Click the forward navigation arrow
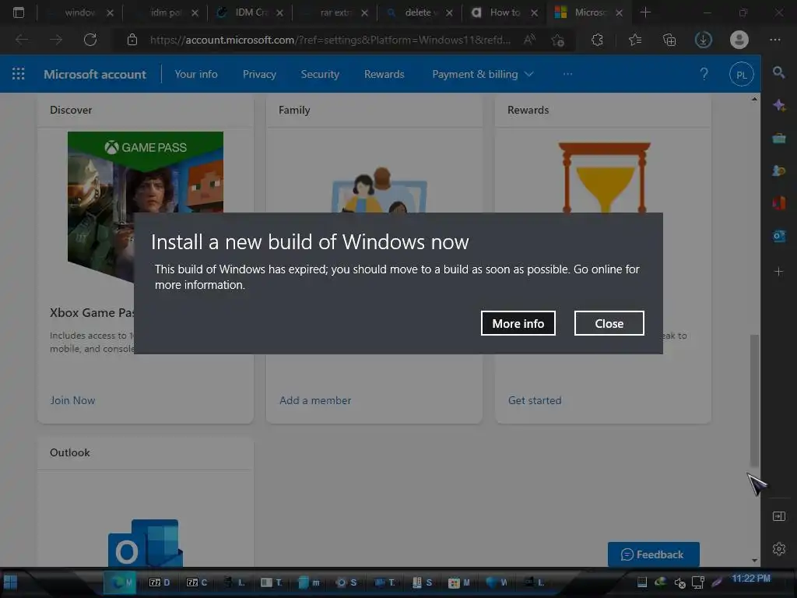 click(x=56, y=40)
